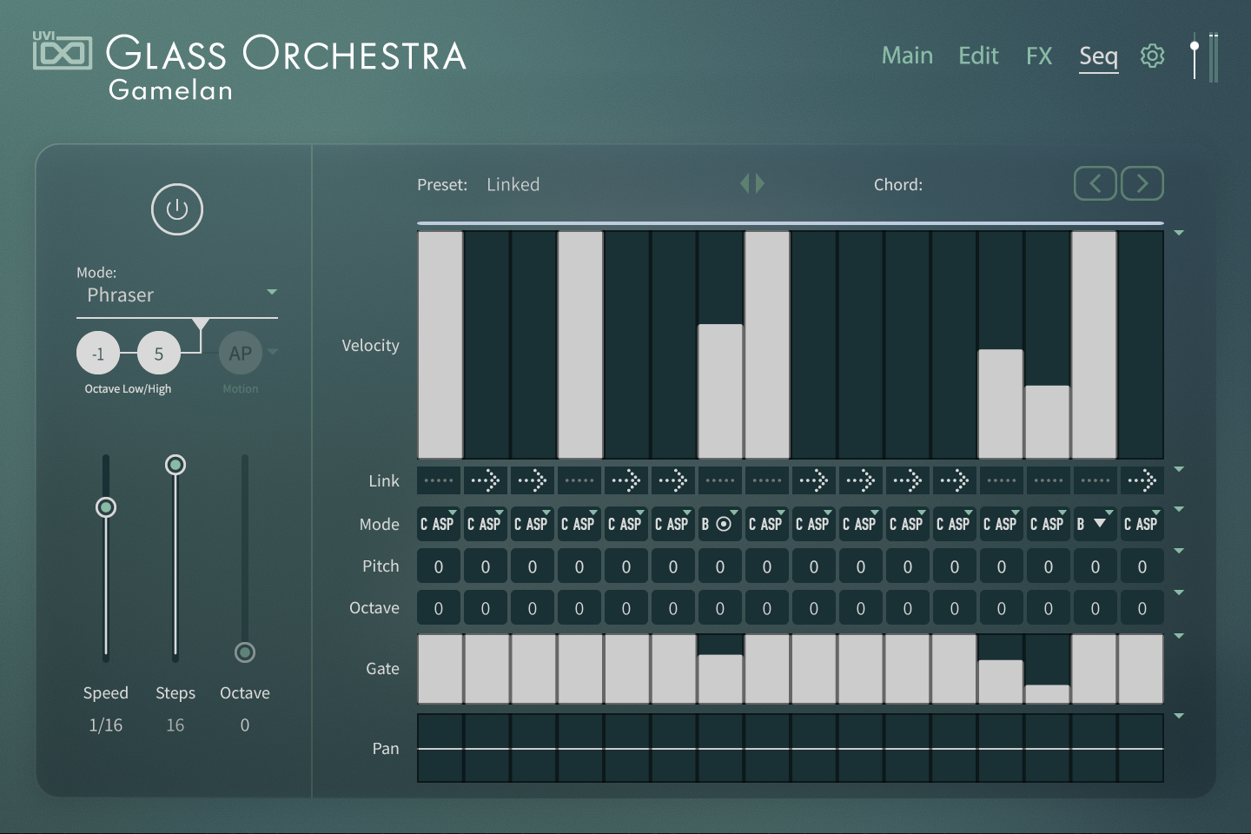Click the Octave Low value -1

[98, 354]
